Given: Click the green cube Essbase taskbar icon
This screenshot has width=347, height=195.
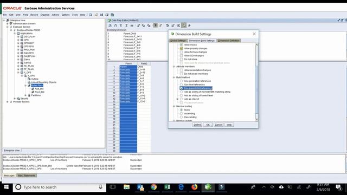Looking at the screenshot, I should (x=208, y=187).
